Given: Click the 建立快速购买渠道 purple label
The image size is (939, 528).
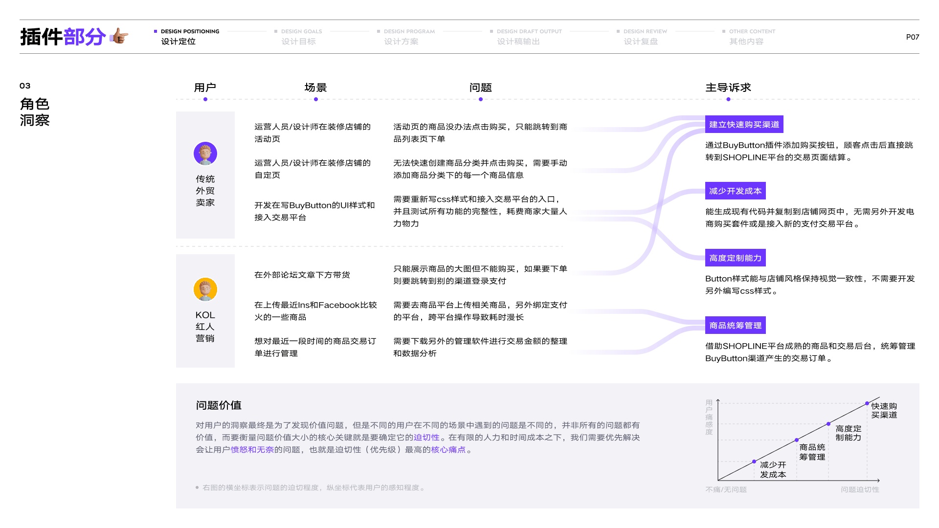Looking at the screenshot, I should click(744, 124).
